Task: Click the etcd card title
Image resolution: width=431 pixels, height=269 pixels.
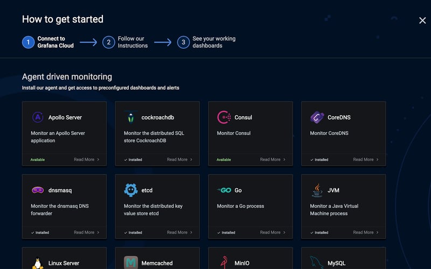Action: 147,190
